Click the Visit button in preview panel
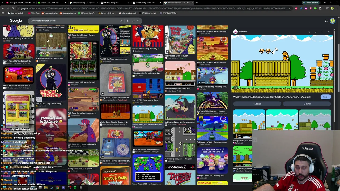The image size is (340, 191). click(326, 97)
